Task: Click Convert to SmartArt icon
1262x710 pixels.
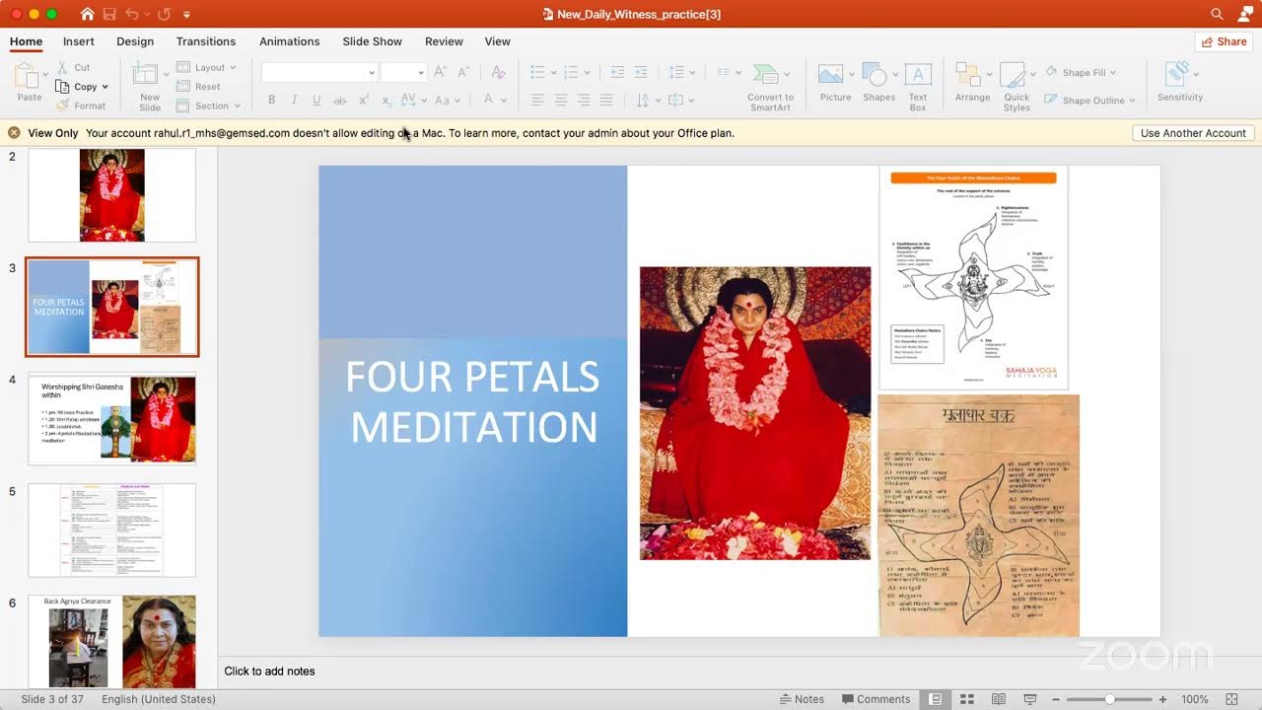Action: coord(765,75)
